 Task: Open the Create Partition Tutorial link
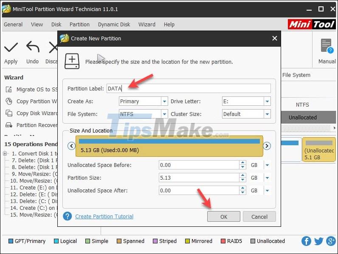pos(104,216)
